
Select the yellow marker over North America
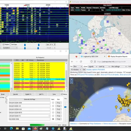pyautogui.click(x=83, y=107)
